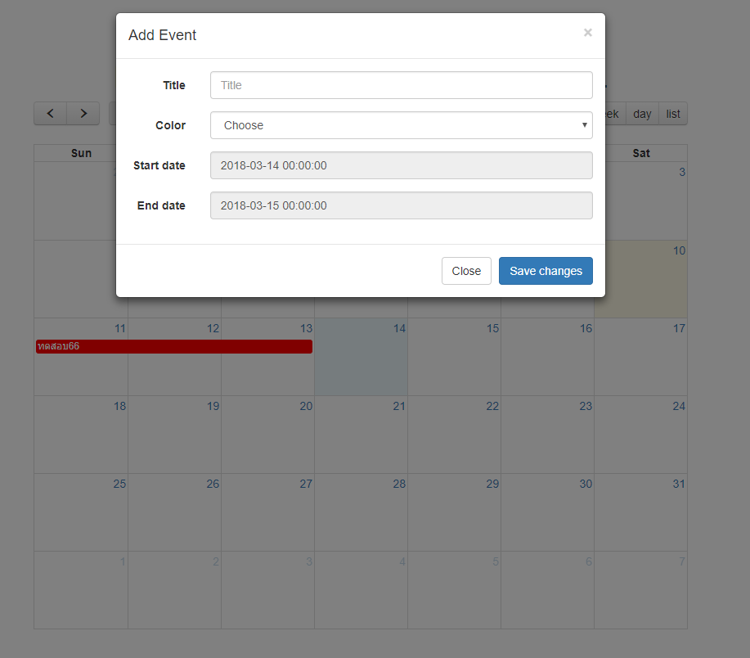Select day 27 in calendar
This screenshot has width=750, height=658.
click(268, 512)
